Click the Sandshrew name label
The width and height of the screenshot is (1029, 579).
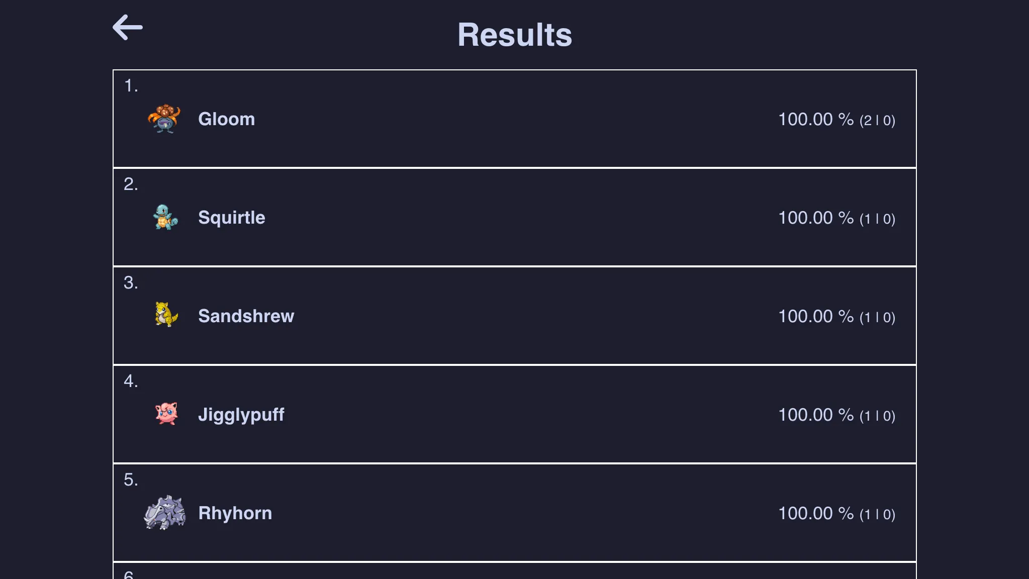[246, 316]
